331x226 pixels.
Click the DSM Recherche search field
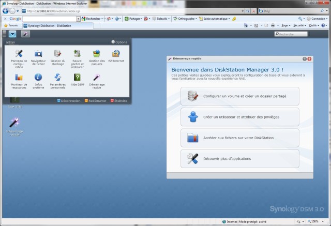291,34
